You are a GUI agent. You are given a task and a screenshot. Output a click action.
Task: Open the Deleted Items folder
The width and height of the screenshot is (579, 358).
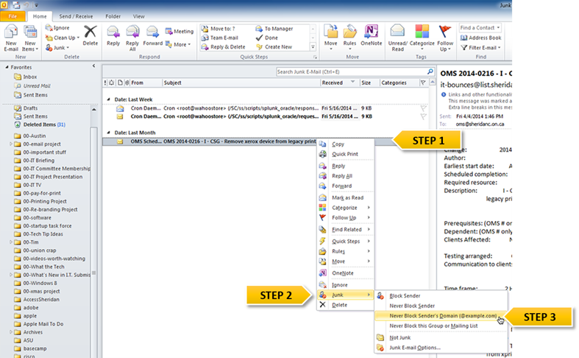coord(40,124)
